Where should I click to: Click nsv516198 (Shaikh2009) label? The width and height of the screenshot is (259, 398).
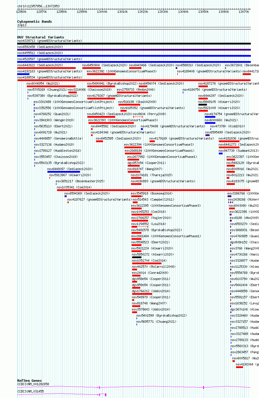[x=137, y=102]
